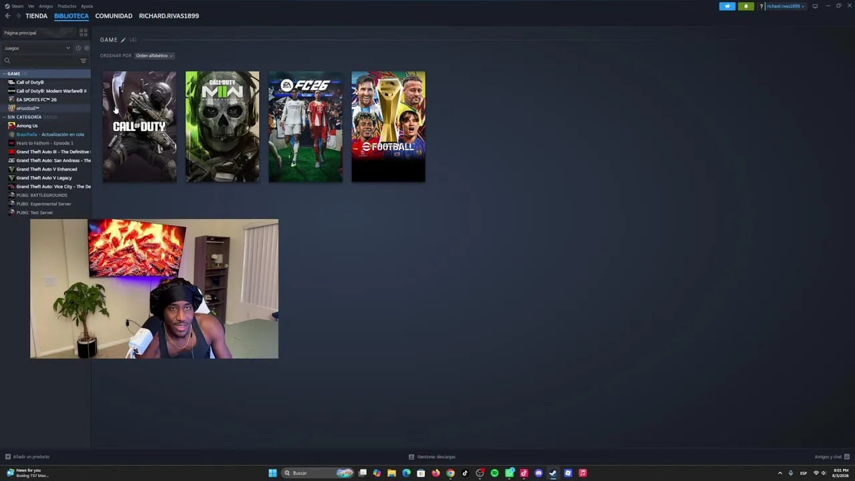The height and width of the screenshot is (481, 855).
Task: Open Firefox from the taskbar
Action: [x=436, y=473]
